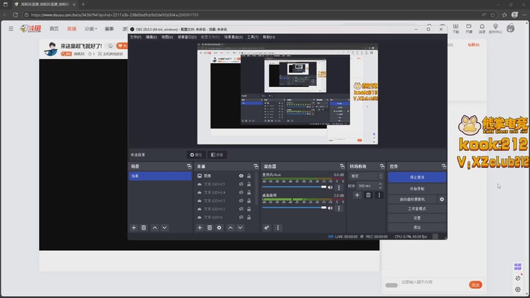530x298 pixels.
Task: Mute the 麦克风/Aux speaker icon
Action: tap(330, 187)
